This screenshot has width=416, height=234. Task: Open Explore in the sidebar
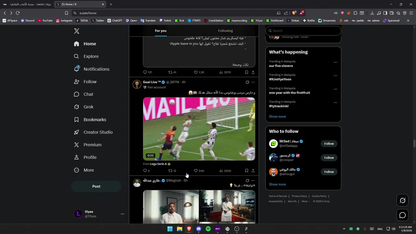[86, 56]
